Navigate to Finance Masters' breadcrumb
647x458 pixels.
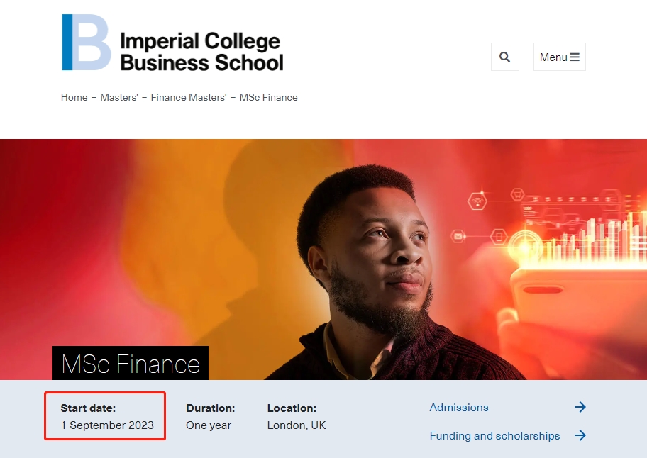[189, 97]
